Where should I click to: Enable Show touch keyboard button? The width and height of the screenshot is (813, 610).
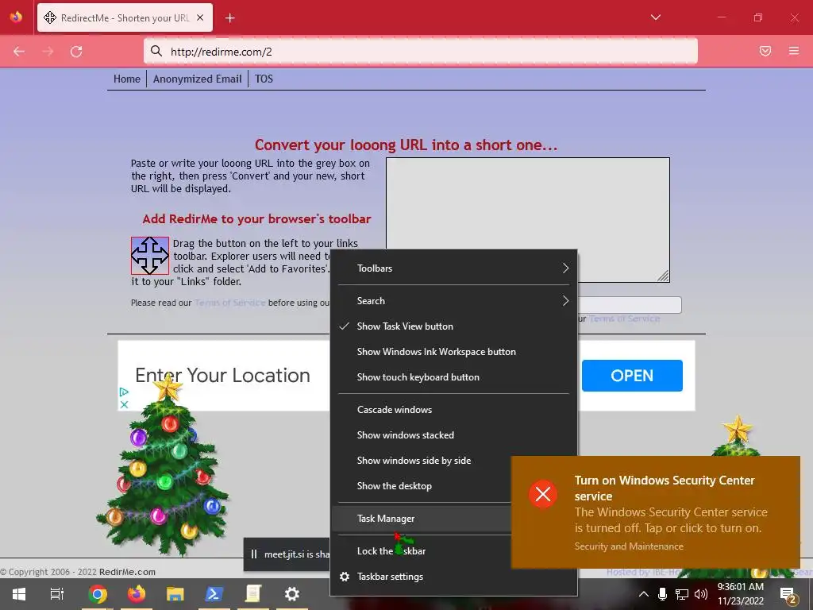453,377
